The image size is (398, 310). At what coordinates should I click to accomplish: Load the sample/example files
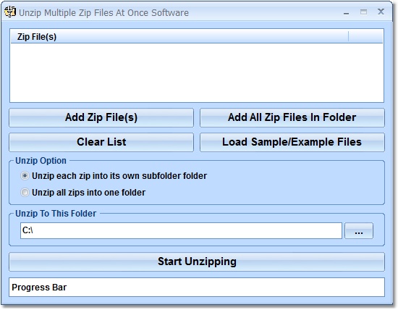[292, 142]
